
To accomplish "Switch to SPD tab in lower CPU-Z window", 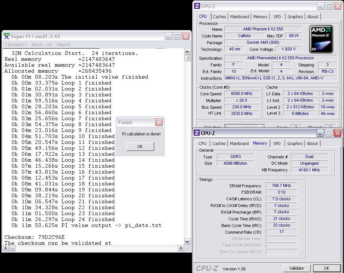I will pos(277,144).
